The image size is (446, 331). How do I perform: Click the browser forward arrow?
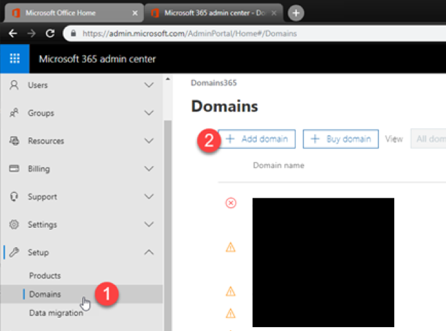click(x=32, y=33)
